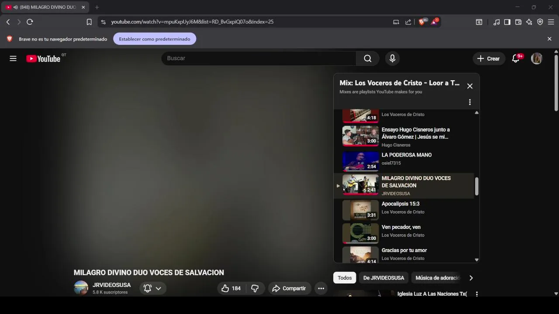Select MILAGRO DIVINO DUO VOCES in playlist

tap(404, 186)
